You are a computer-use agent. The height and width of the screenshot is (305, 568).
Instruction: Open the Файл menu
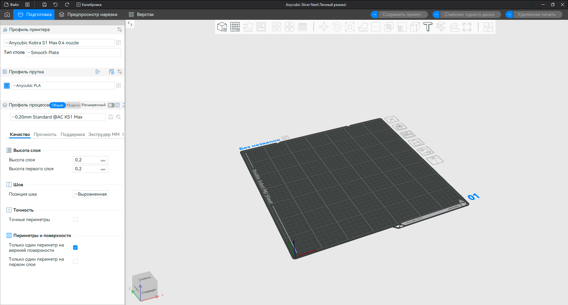click(x=12, y=5)
